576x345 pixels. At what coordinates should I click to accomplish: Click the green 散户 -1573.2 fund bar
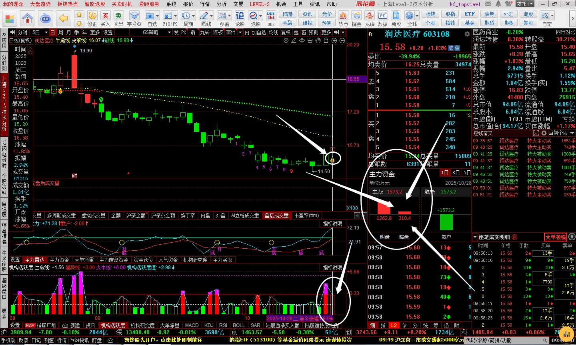[x=446, y=222]
